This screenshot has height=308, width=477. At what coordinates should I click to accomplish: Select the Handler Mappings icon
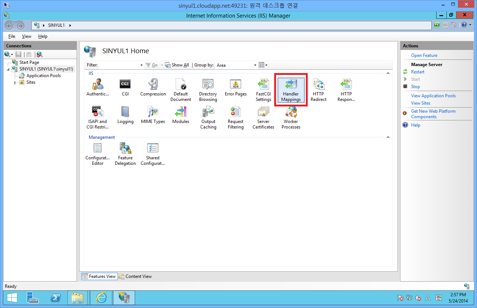[x=291, y=90]
